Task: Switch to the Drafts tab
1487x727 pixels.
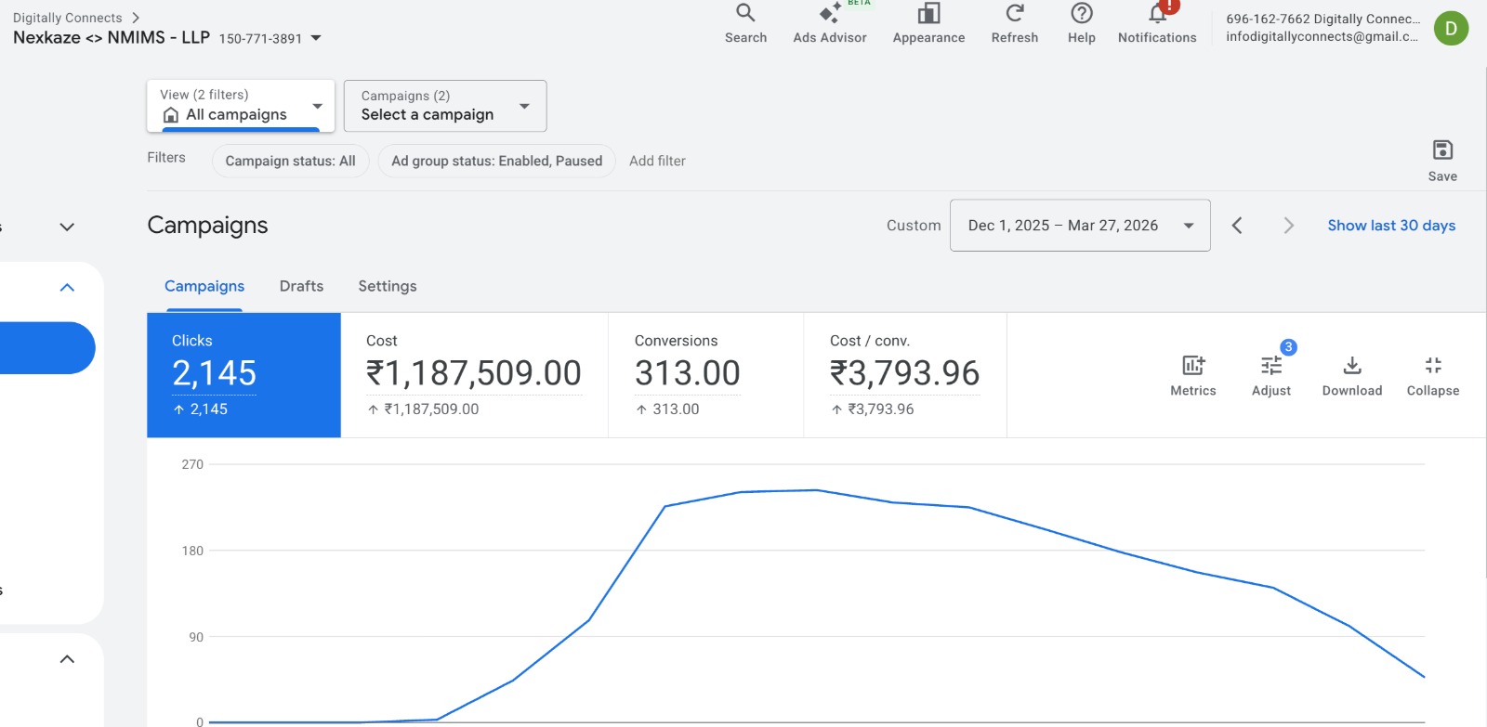Action: (301, 286)
